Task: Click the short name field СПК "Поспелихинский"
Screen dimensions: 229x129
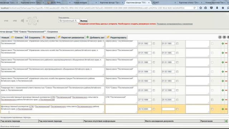Action: [121, 100]
